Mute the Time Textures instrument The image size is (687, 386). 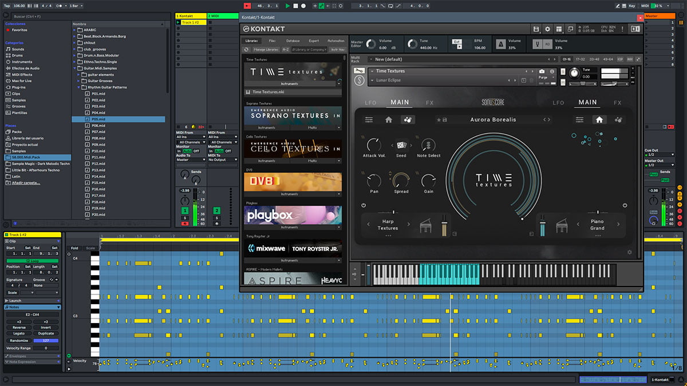tap(564, 82)
